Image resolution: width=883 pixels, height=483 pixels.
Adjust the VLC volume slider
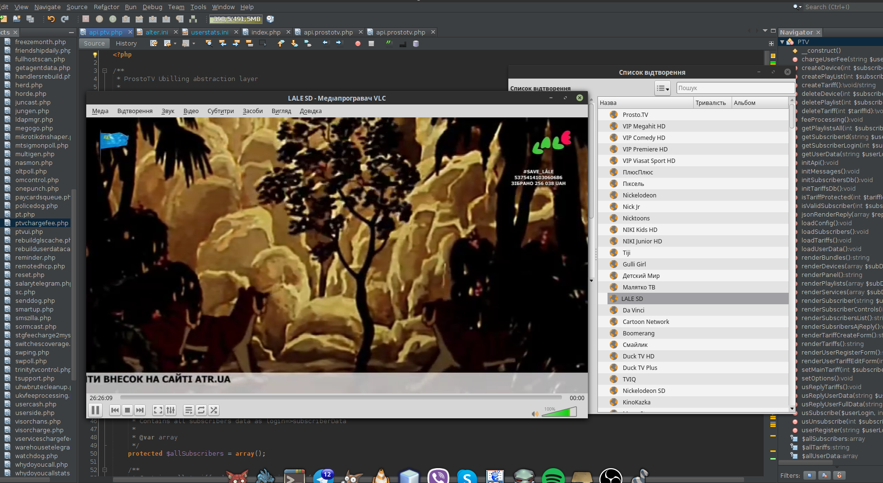point(560,413)
